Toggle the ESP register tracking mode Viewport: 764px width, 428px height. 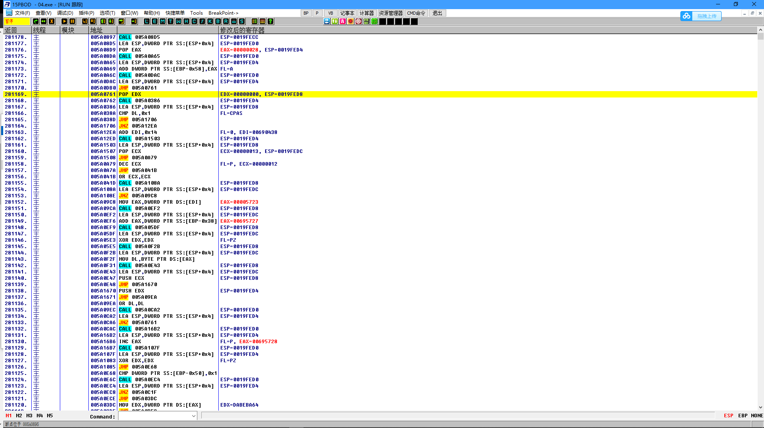[x=728, y=416]
